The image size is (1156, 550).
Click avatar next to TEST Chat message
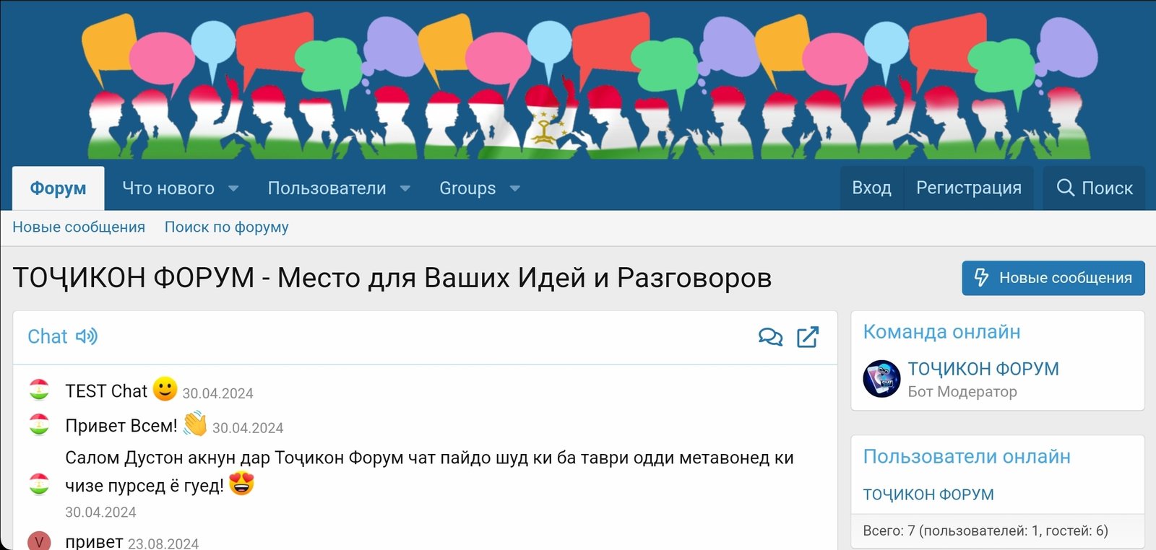[x=39, y=390]
